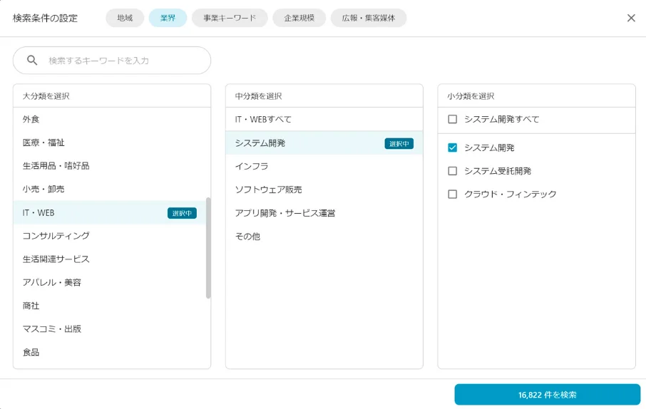The image size is (646, 409).
Task: Uncheck the システム開発 checkbox
Action: click(452, 148)
